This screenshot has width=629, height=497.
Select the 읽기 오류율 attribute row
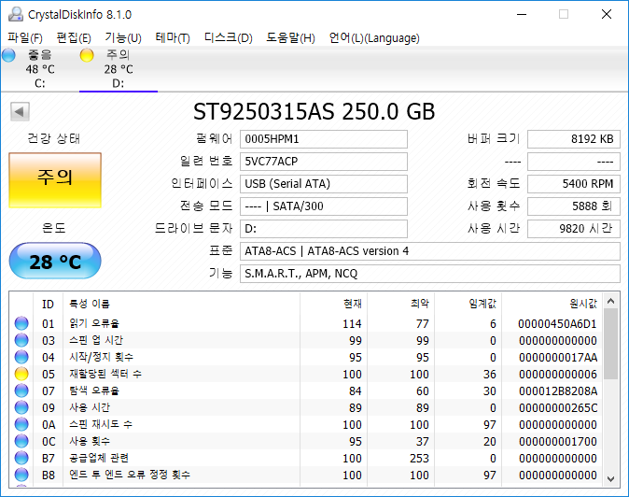click(x=306, y=323)
